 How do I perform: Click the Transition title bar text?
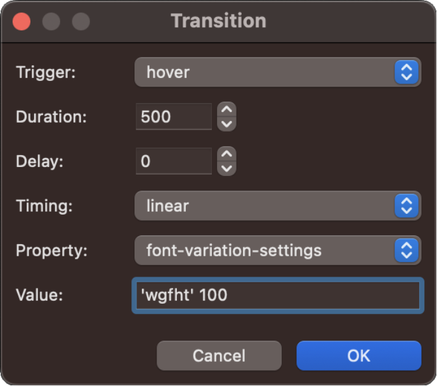(x=218, y=21)
